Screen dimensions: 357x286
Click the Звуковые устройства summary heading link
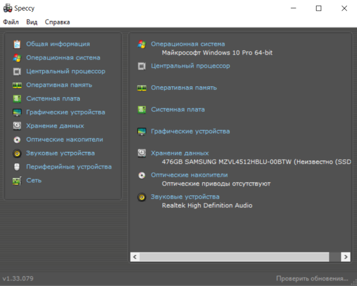pyautogui.click(x=185, y=197)
